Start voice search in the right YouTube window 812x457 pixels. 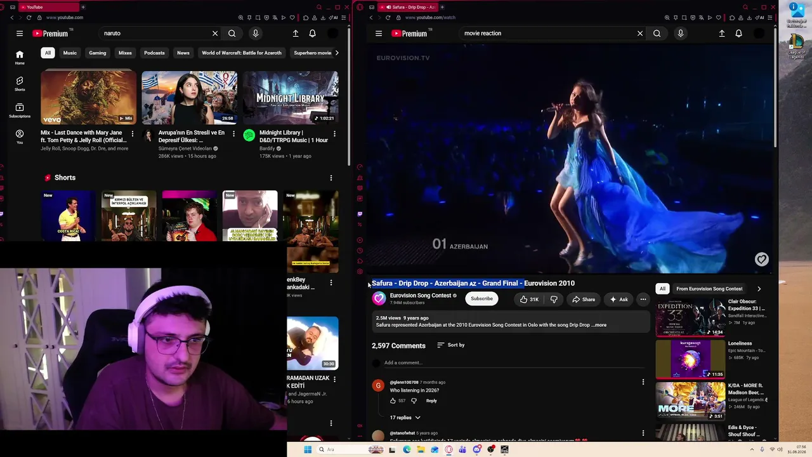(x=681, y=34)
